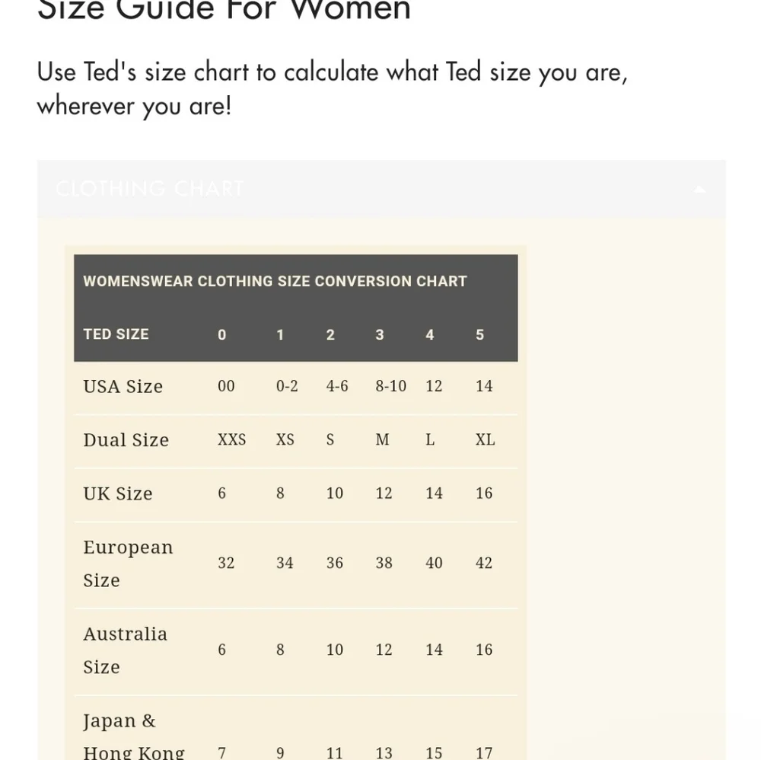Click the faded Clothing Chart header

(149, 188)
